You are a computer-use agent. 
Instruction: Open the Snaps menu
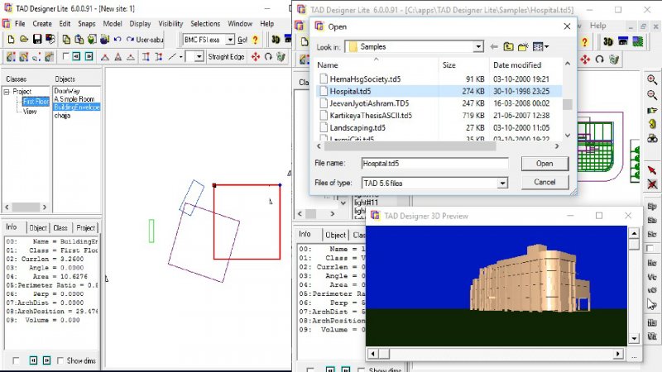[x=87, y=24]
